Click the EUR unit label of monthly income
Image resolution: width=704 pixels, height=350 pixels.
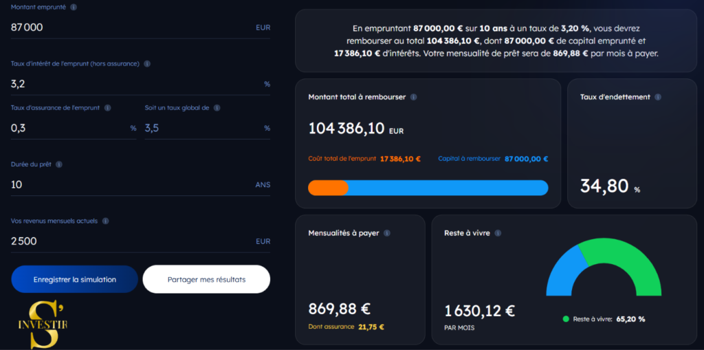263,242
